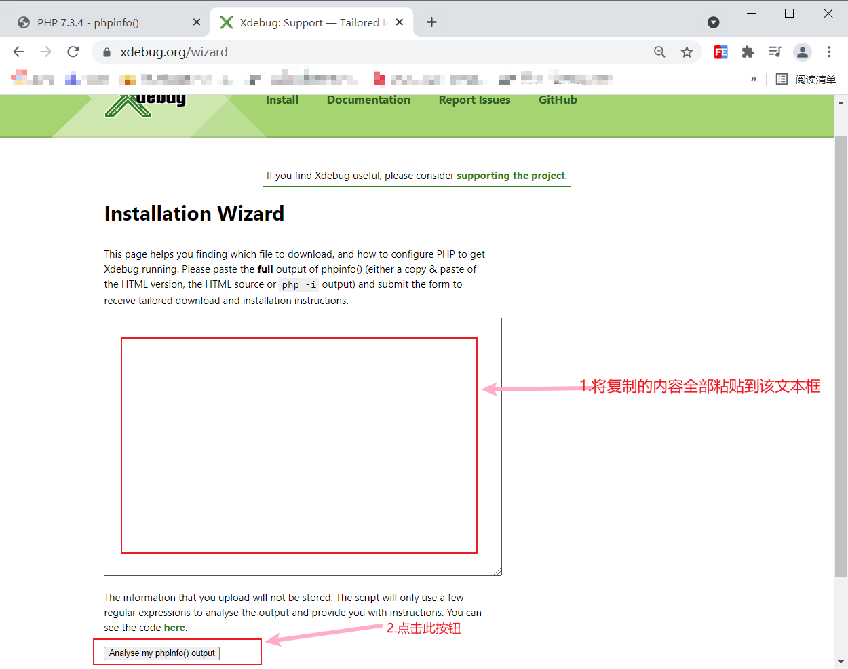Reload the xdebug.org page

pyautogui.click(x=73, y=52)
